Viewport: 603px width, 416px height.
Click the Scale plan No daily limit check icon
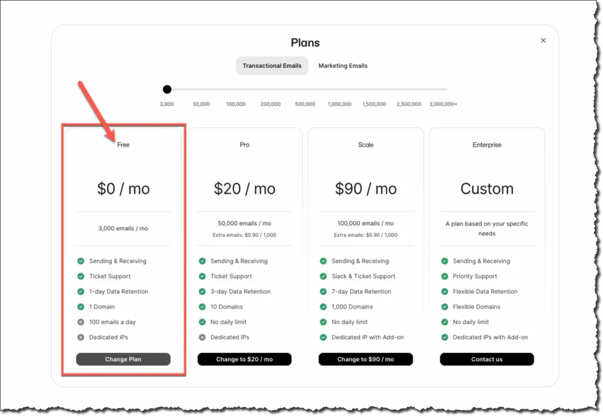click(323, 322)
